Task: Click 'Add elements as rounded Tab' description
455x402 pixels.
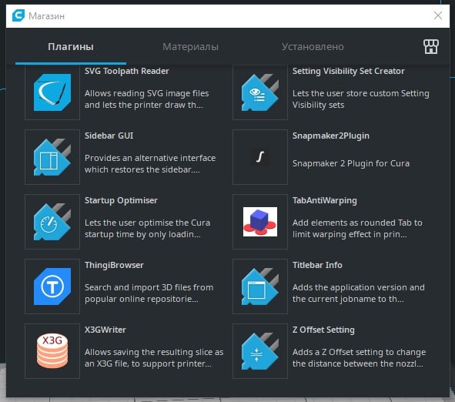Action: click(357, 229)
